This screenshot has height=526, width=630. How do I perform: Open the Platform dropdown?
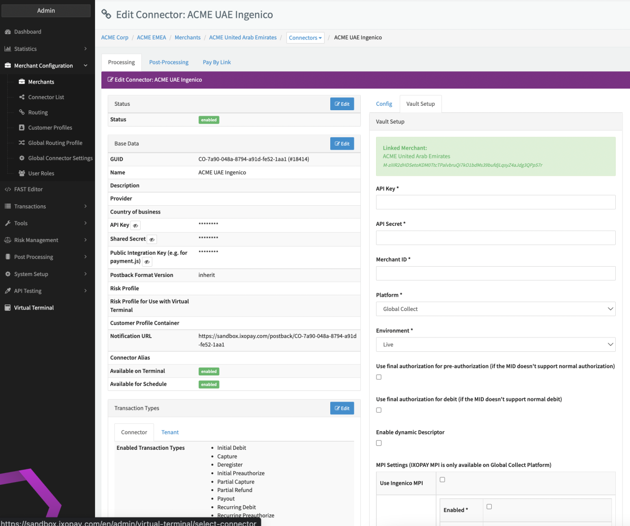(x=495, y=309)
